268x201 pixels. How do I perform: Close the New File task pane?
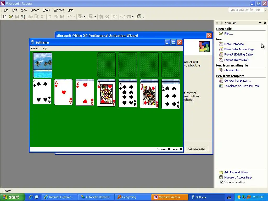(x=265, y=23)
